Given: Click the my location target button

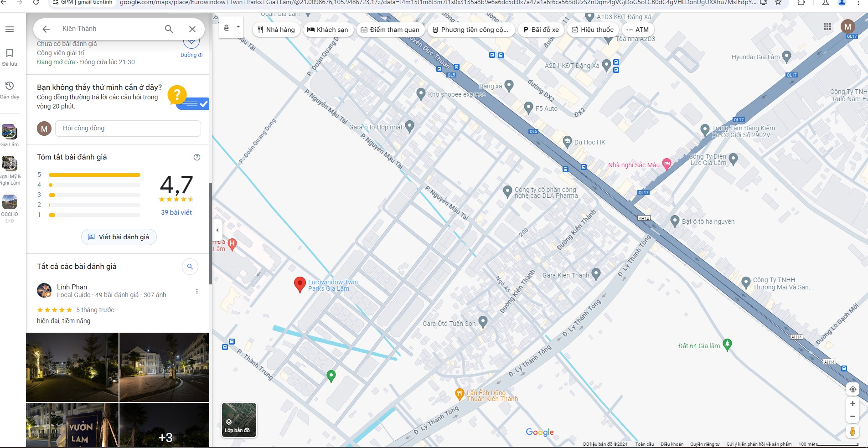Looking at the screenshot, I should (x=852, y=389).
